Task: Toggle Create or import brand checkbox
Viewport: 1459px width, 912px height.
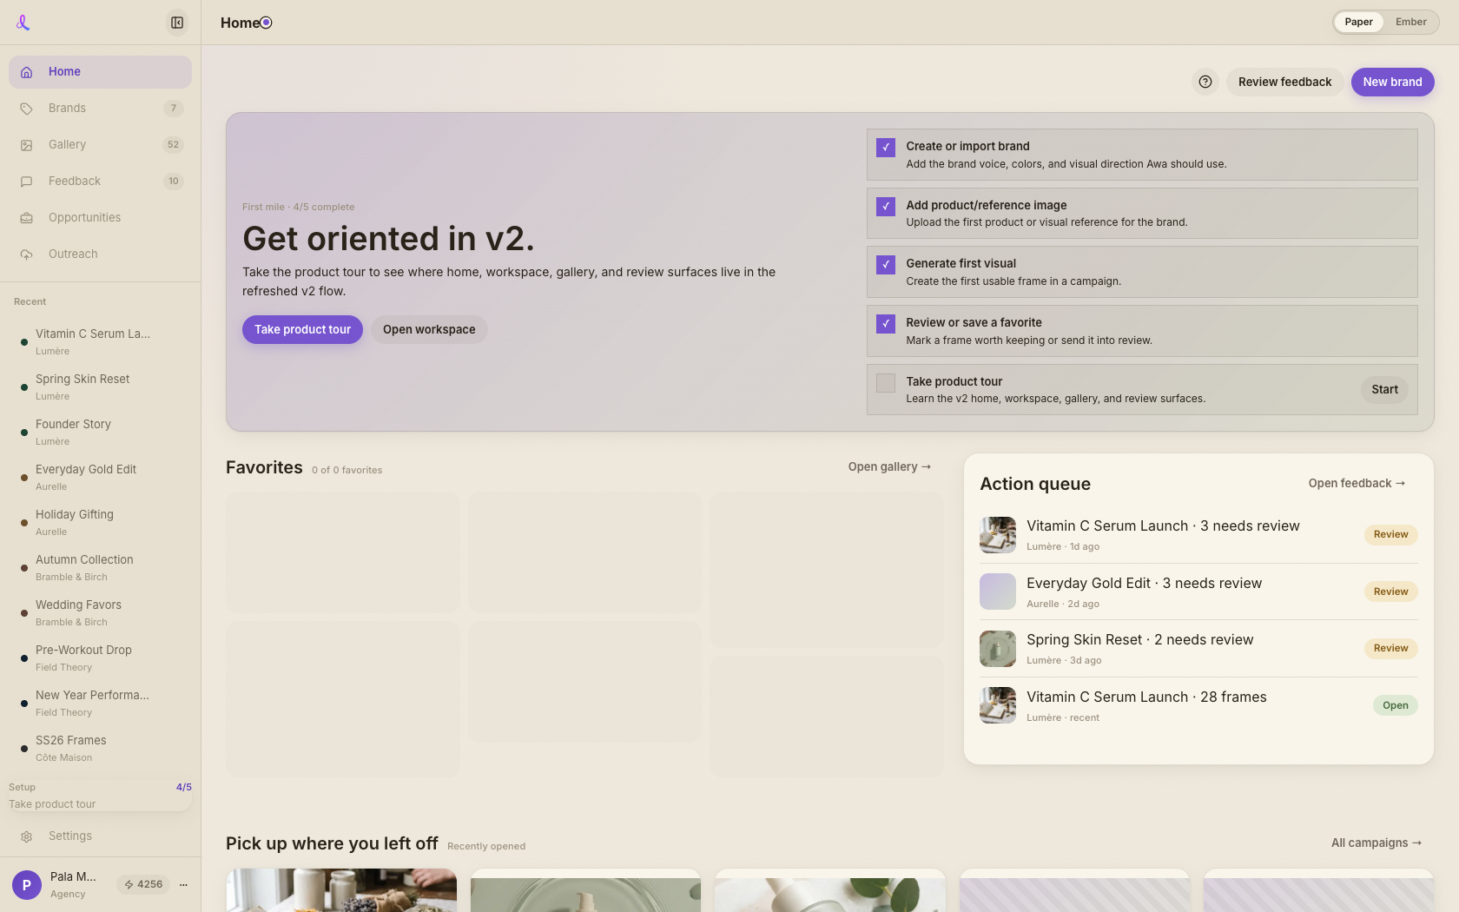Action: point(886,148)
